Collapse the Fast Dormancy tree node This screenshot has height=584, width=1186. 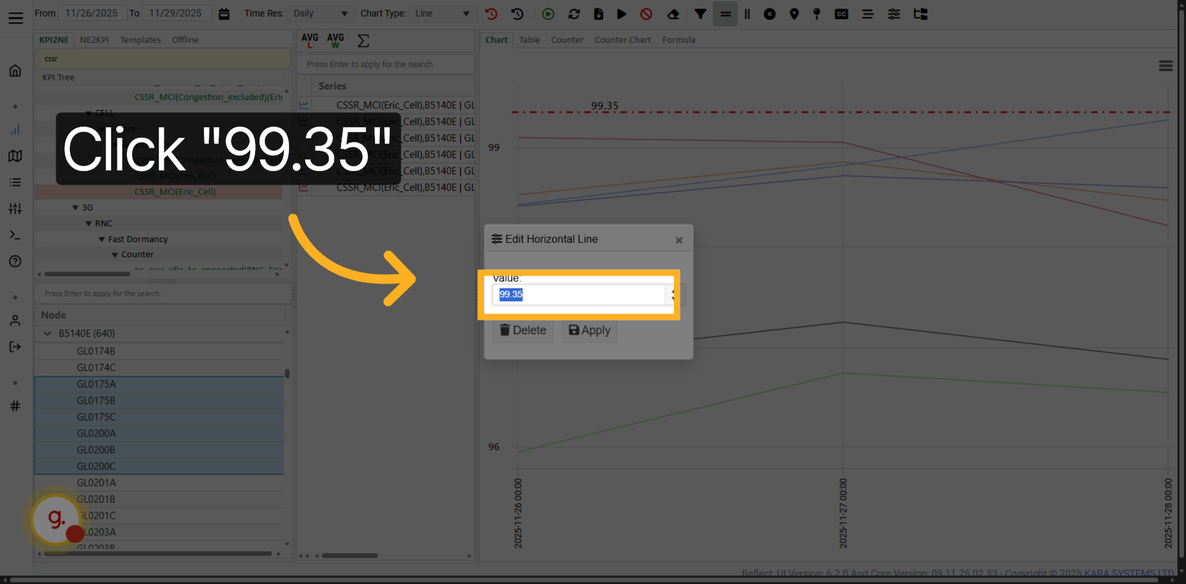pos(102,240)
